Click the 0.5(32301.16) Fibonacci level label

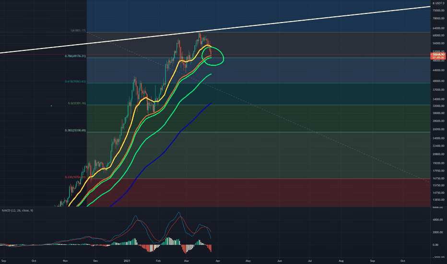(x=77, y=103)
